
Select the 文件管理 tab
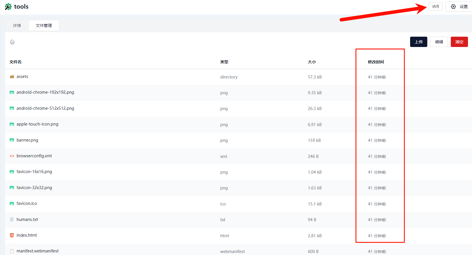point(44,25)
